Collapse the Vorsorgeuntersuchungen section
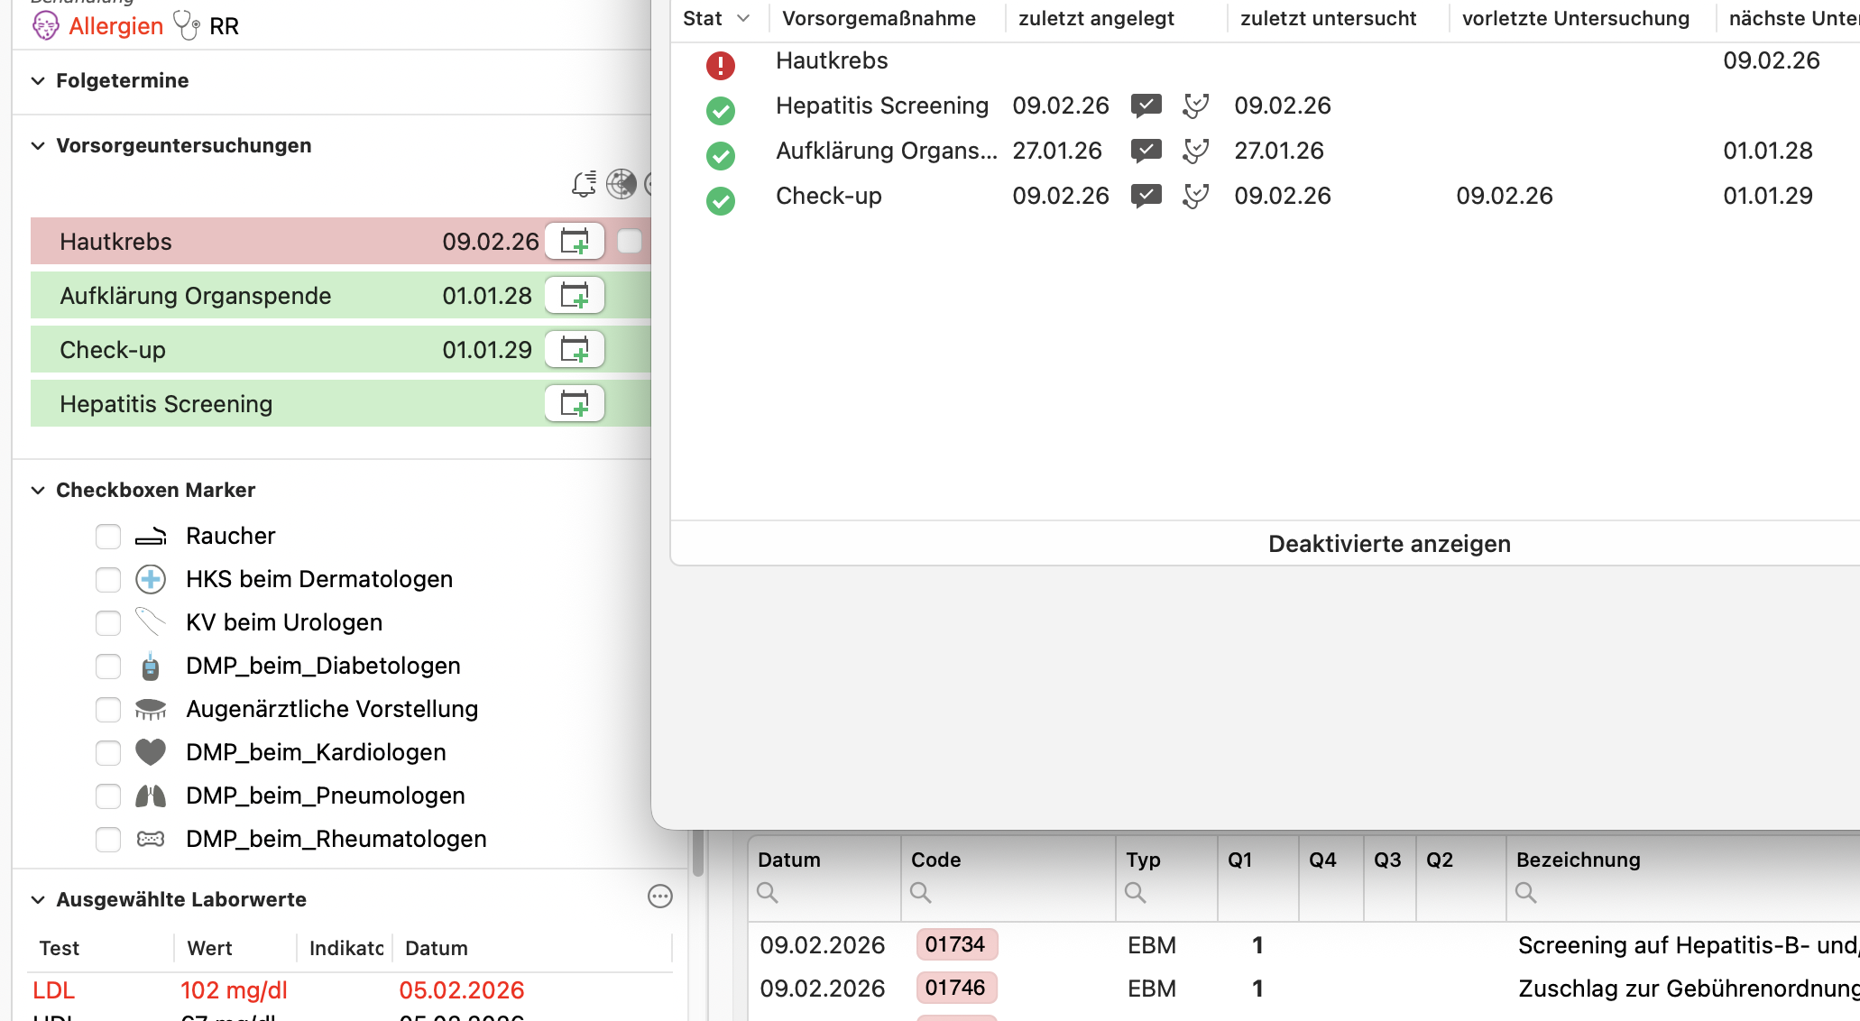 tap(38, 146)
